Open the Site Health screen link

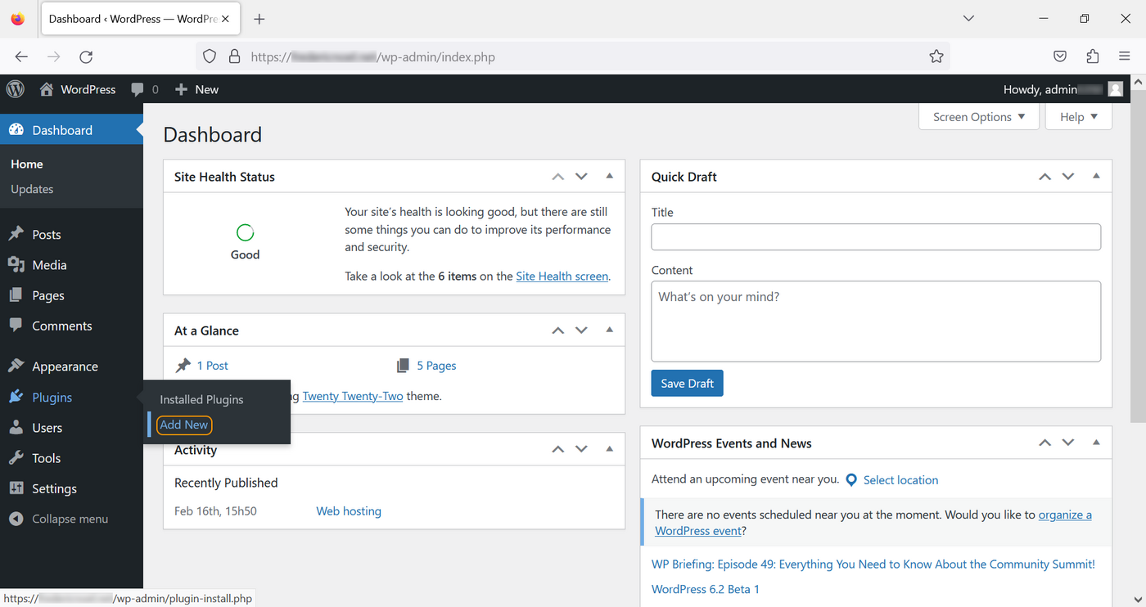562,276
